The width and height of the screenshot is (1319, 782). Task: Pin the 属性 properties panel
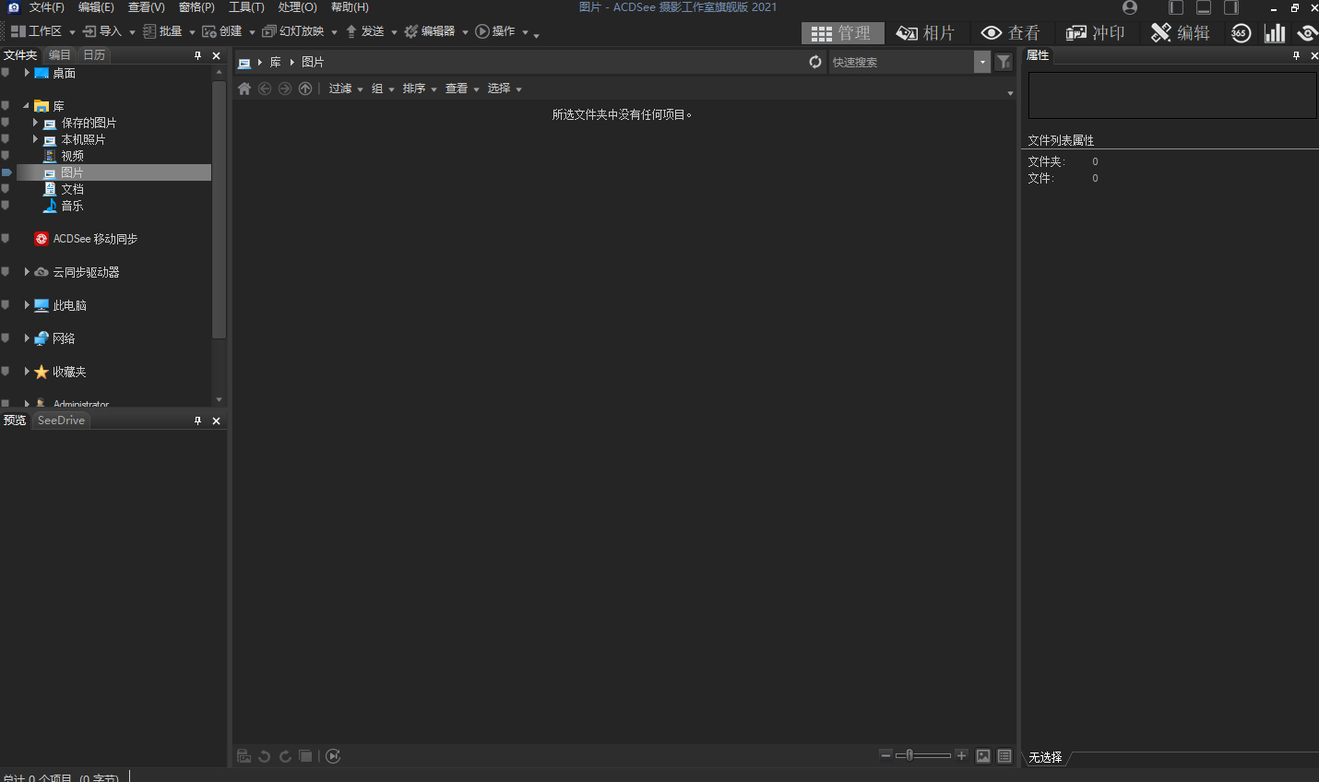1296,55
